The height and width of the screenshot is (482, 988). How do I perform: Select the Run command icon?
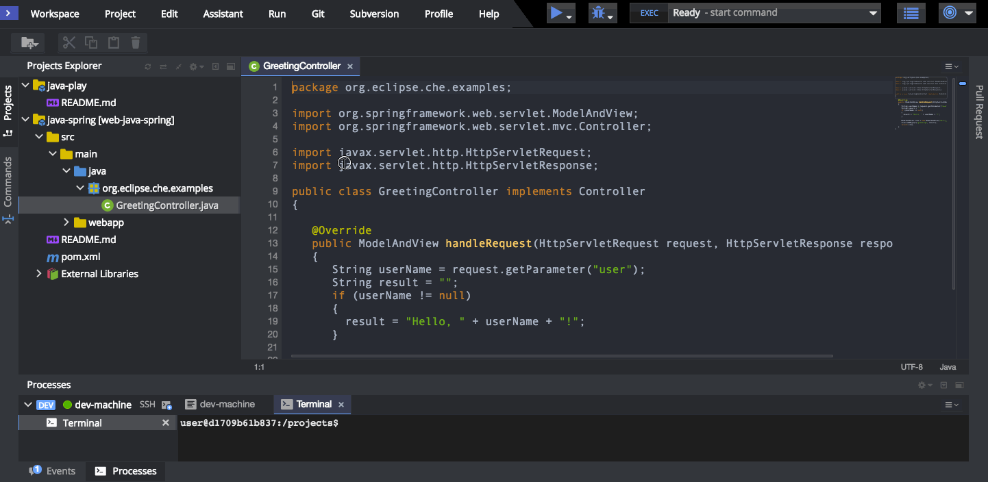click(x=556, y=12)
